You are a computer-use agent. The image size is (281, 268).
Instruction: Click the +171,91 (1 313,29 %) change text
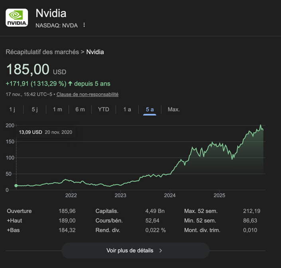pyautogui.click(x=36, y=83)
